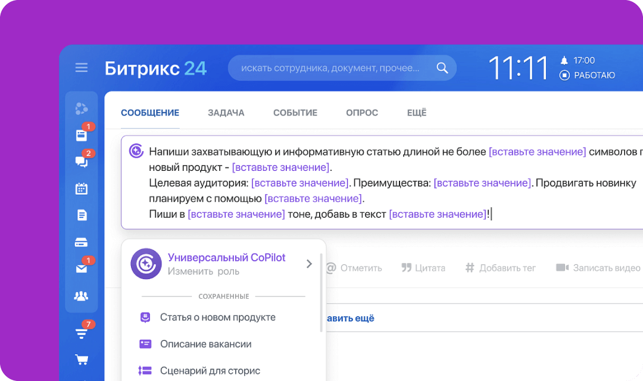Open the online store cart sidebar icon
This screenshot has height=381, width=643.
click(x=82, y=360)
